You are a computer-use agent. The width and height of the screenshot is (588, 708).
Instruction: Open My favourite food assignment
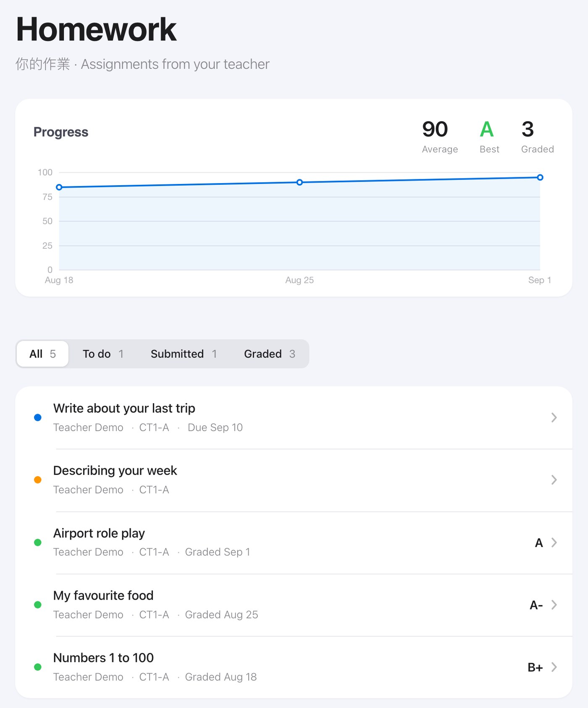[294, 605]
